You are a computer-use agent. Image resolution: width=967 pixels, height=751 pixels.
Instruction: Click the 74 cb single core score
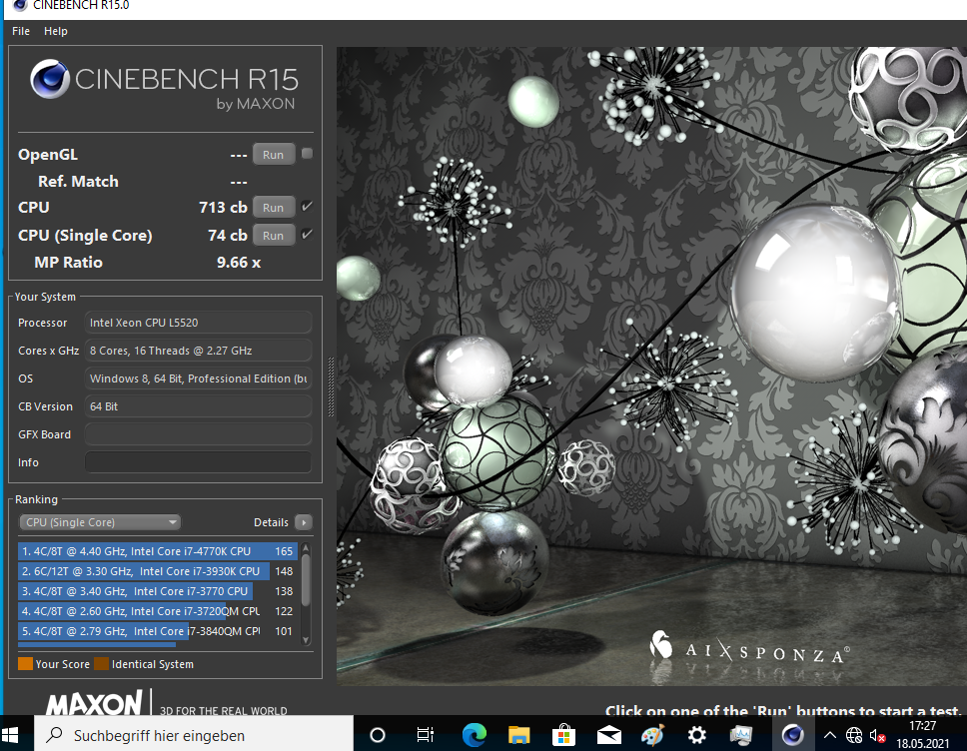click(x=227, y=235)
